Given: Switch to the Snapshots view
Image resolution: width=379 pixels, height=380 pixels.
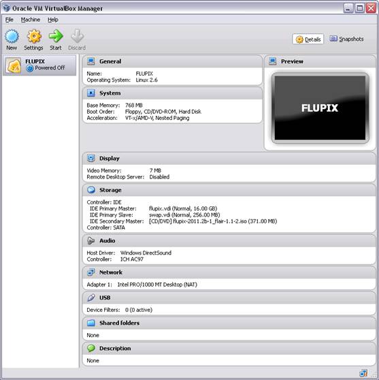Looking at the screenshot, I should (x=346, y=39).
